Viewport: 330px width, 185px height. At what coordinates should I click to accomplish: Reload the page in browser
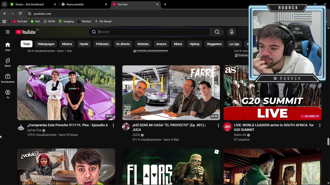[x=20, y=13]
